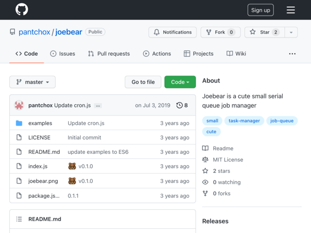Switch to the Code tab
Screen dimensions: 311x233
pos(27,54)
